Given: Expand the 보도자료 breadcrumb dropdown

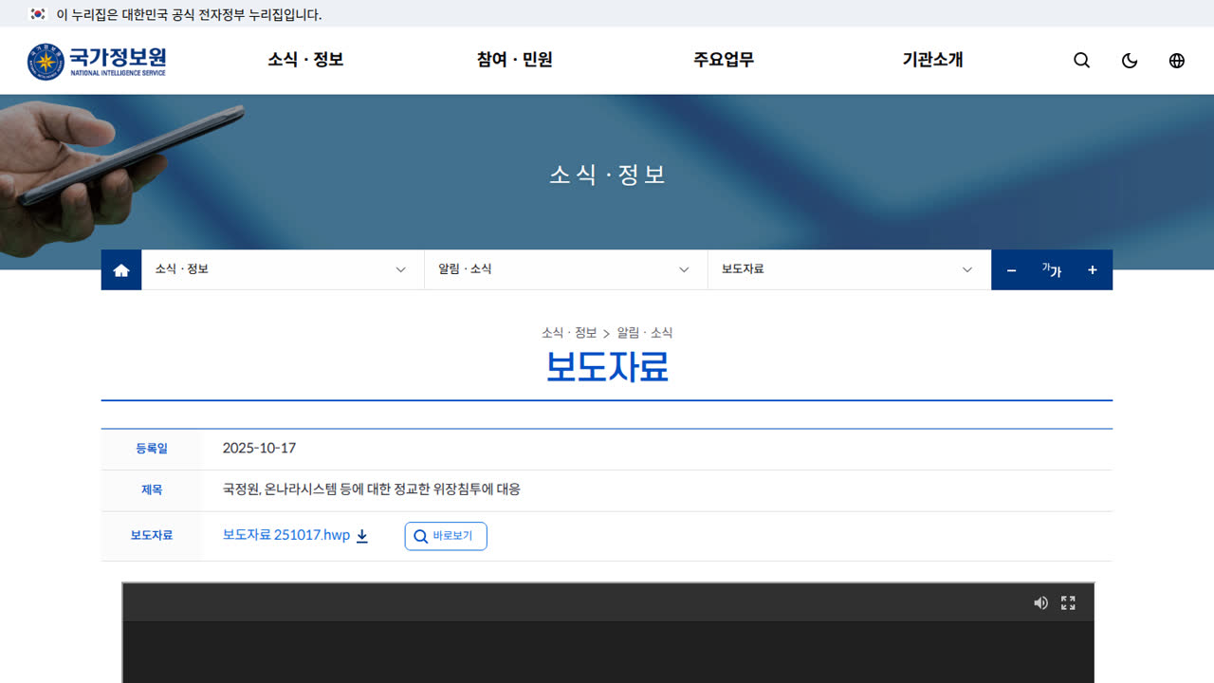Looking at the screenshot, I should [850, 270].
